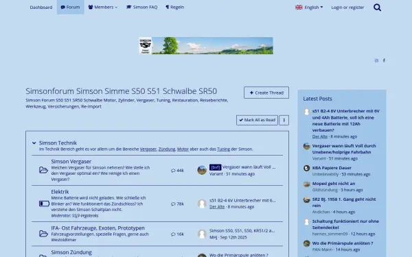This screenshot has height=257, width=412.
Task: Open sidebar post Vergaser wann läuft Voll durch Unebene
Action: 344,149
